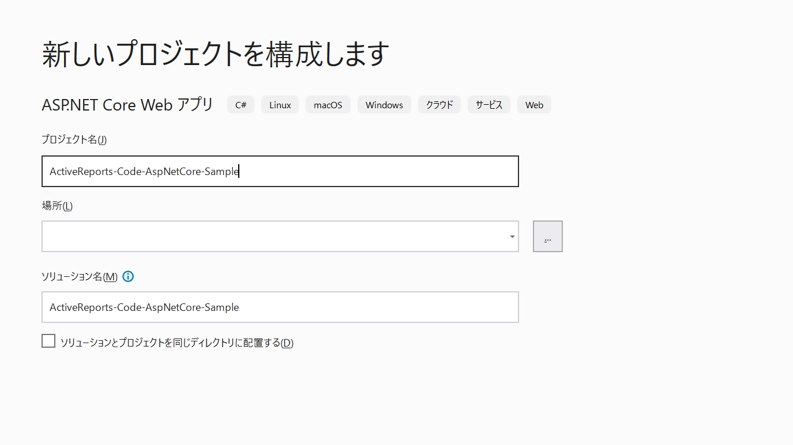Open the location dropdown arrow
Viewport: 793px width, 445px height.
512,237
